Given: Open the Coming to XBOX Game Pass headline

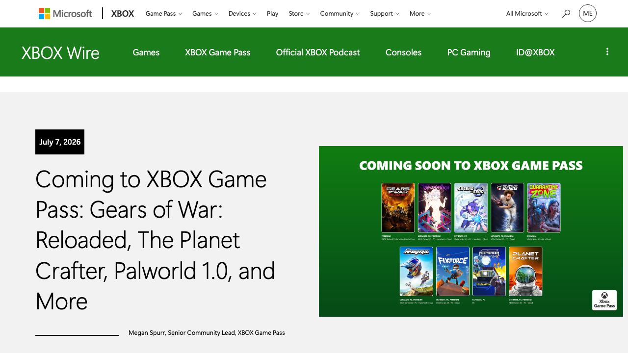Looking at the screenshot, I should point(155,240).
